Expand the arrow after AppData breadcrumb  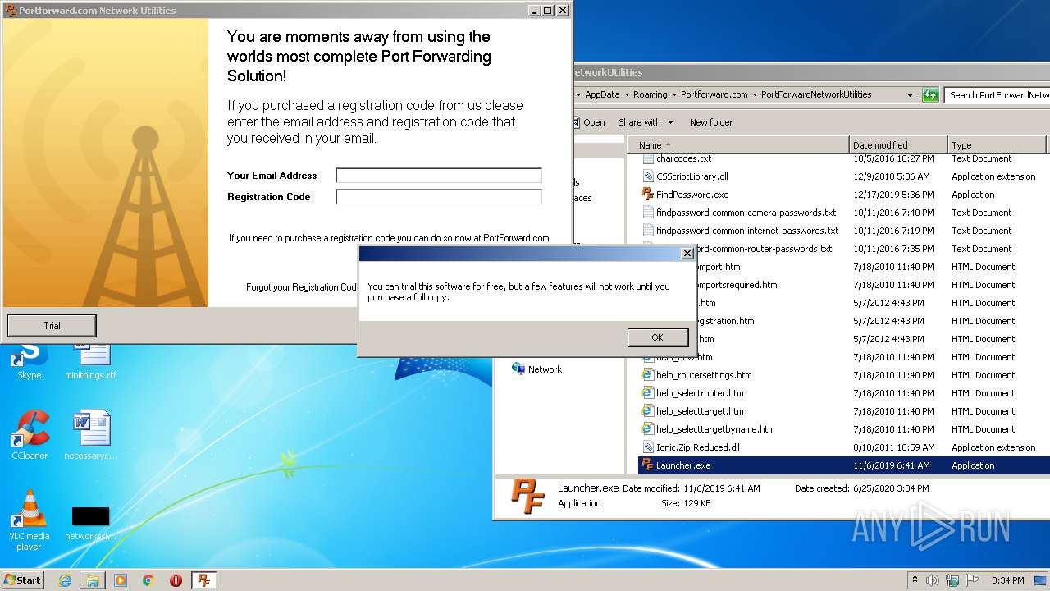pos(627,95)
